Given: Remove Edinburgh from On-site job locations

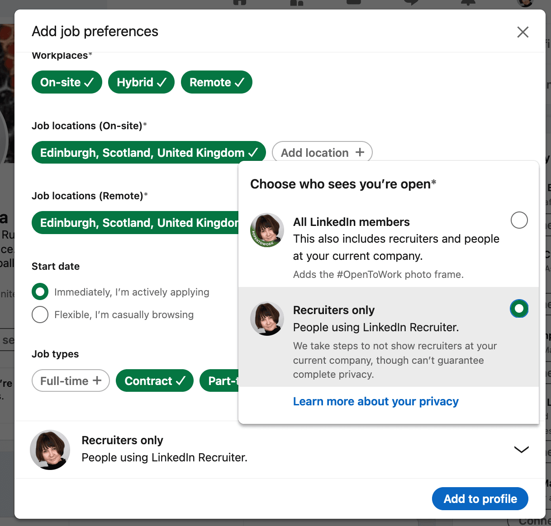Looking at the screenshot, I should pyautogui.click(x=149, y=153).
